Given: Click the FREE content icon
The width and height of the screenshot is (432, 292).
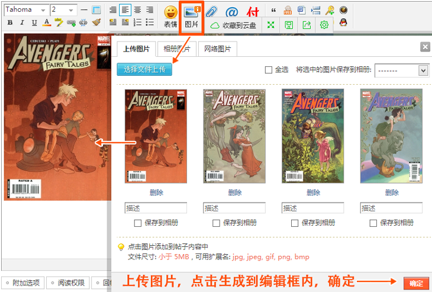Looking at the screenshot, I should coord(288,10).
